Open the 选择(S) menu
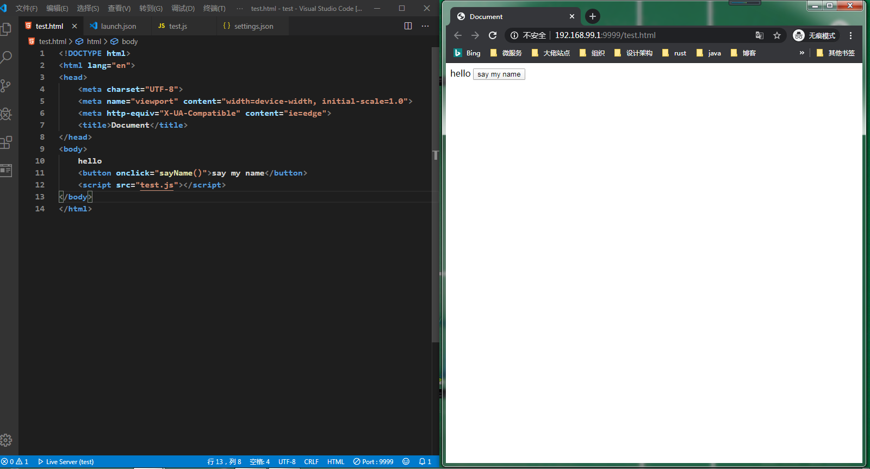The height and width of the screenshot is (469, 870). click(x=88, y=8)
